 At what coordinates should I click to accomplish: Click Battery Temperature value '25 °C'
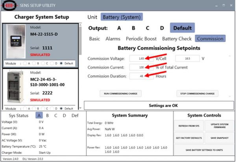click(42, 147)
